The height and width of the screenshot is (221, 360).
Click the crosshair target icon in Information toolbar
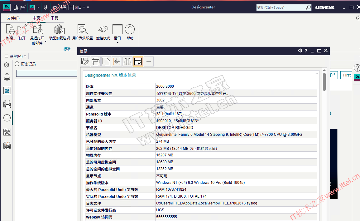click(x=117, y=61)
